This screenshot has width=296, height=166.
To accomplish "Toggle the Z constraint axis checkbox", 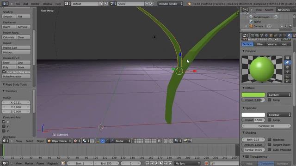I will pos(4,131).
